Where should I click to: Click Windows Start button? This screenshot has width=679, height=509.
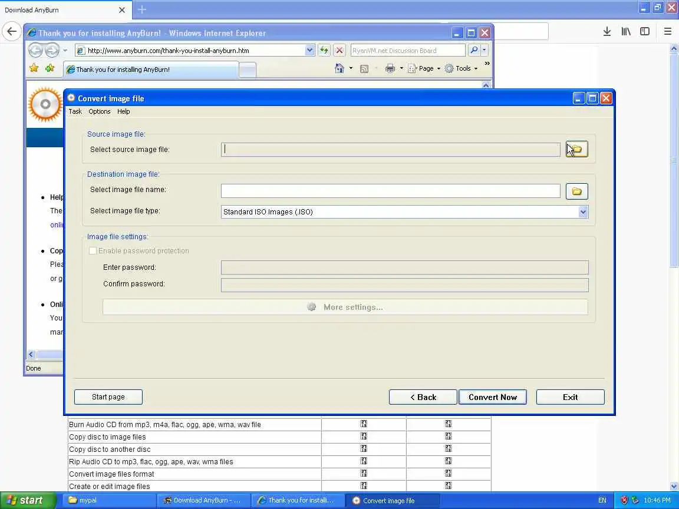click(x=28, y=500)
